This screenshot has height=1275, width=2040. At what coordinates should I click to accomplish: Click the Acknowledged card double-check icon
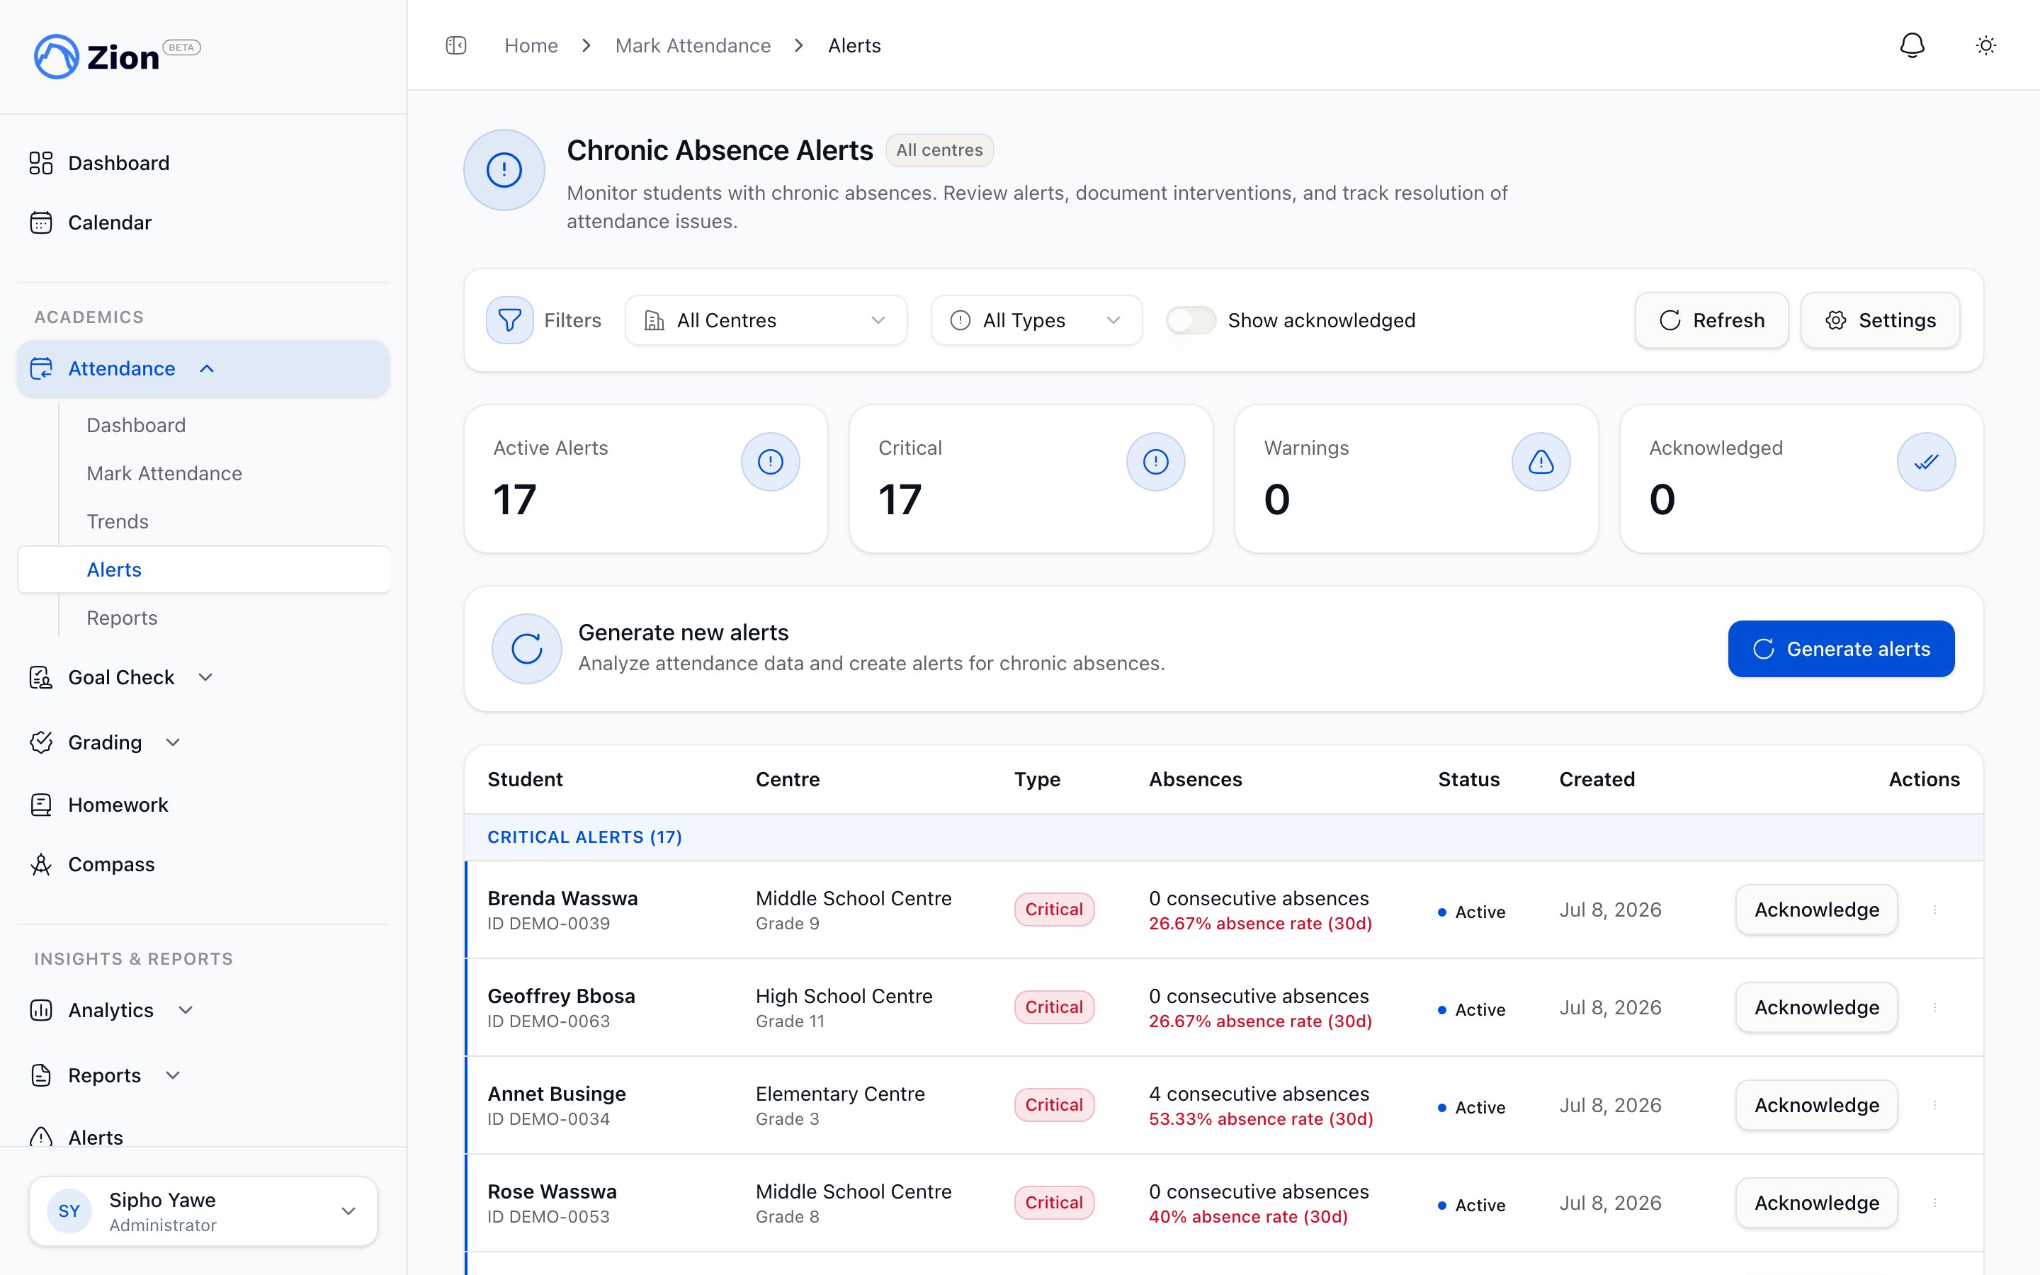1926,461
